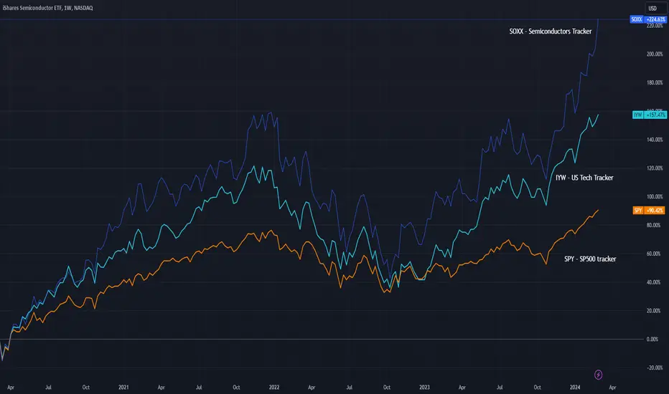Click the -20.00% price axis label
Viewport: 669px width, 394px height.
pos(655,368)
